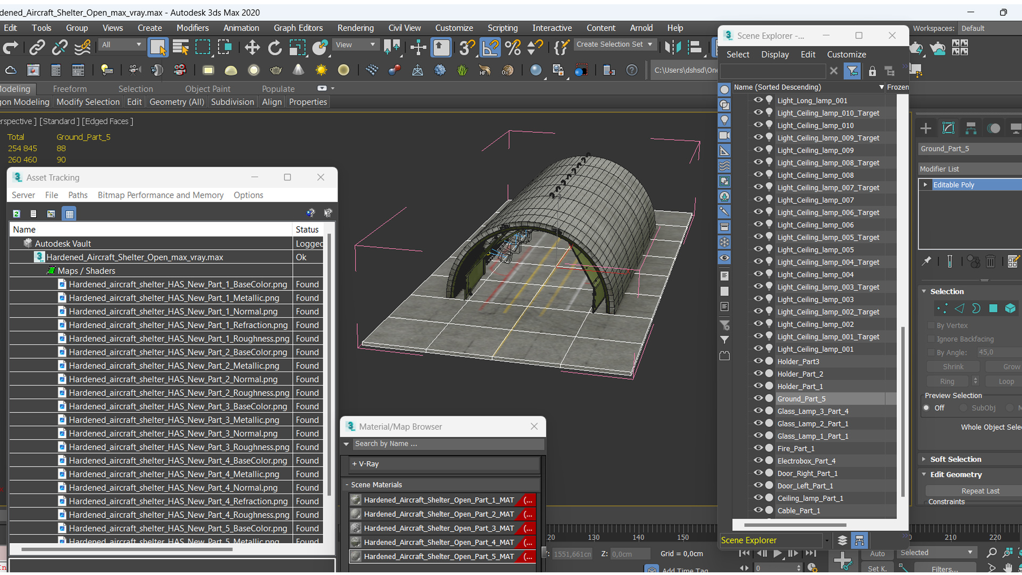Open the Scripting menu
This screenshot has height=575, width=1022.
pos(502,28)
